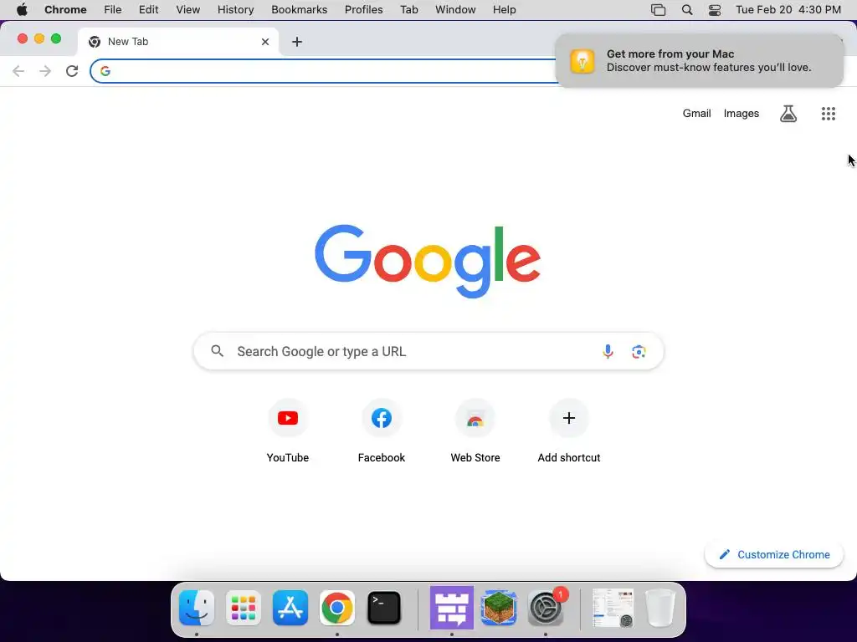Open the History menu

point(235,10)
